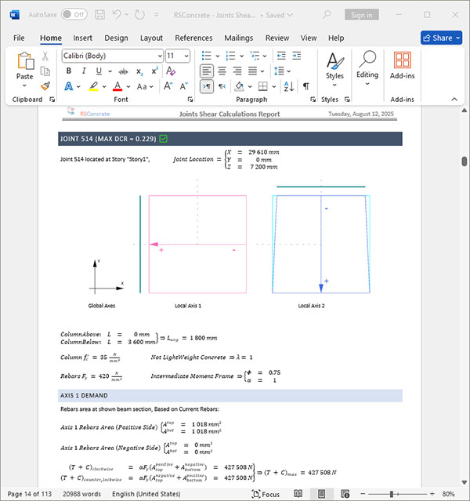Open the Styles gallery
The height and width of the screenshot is (501, 470).
[x=334, y=69]
